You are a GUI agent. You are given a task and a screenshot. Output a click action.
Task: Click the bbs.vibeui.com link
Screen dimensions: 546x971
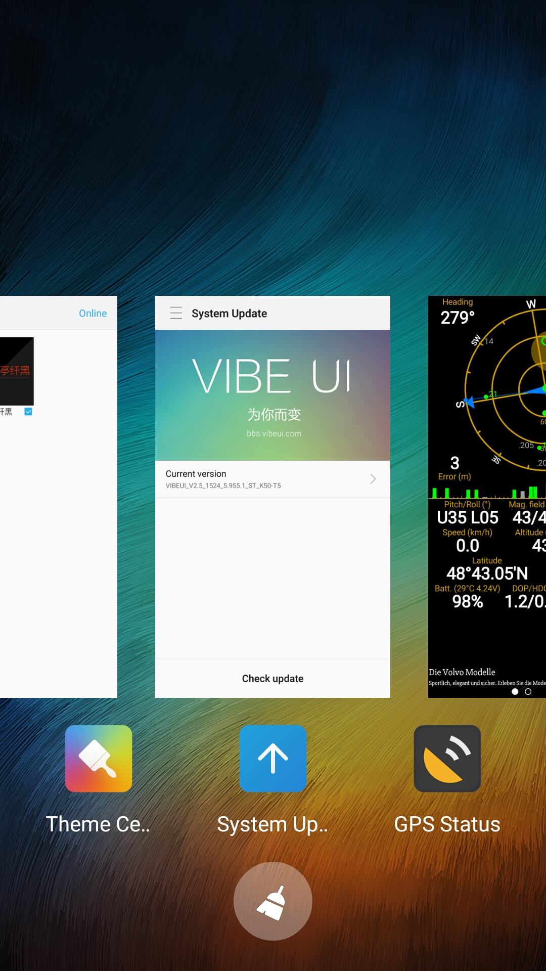274,433
